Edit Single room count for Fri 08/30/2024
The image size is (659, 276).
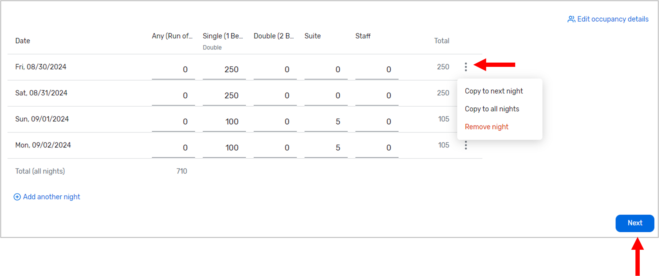(x=224, y=70)
